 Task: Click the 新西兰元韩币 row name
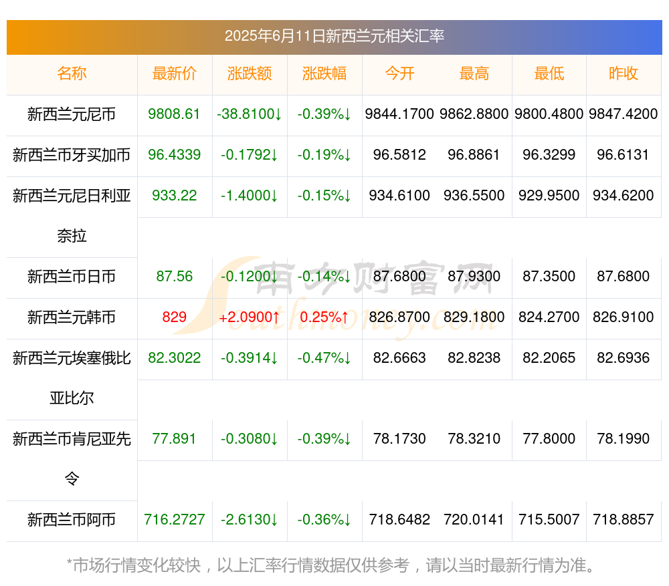[x=72, y=317]
